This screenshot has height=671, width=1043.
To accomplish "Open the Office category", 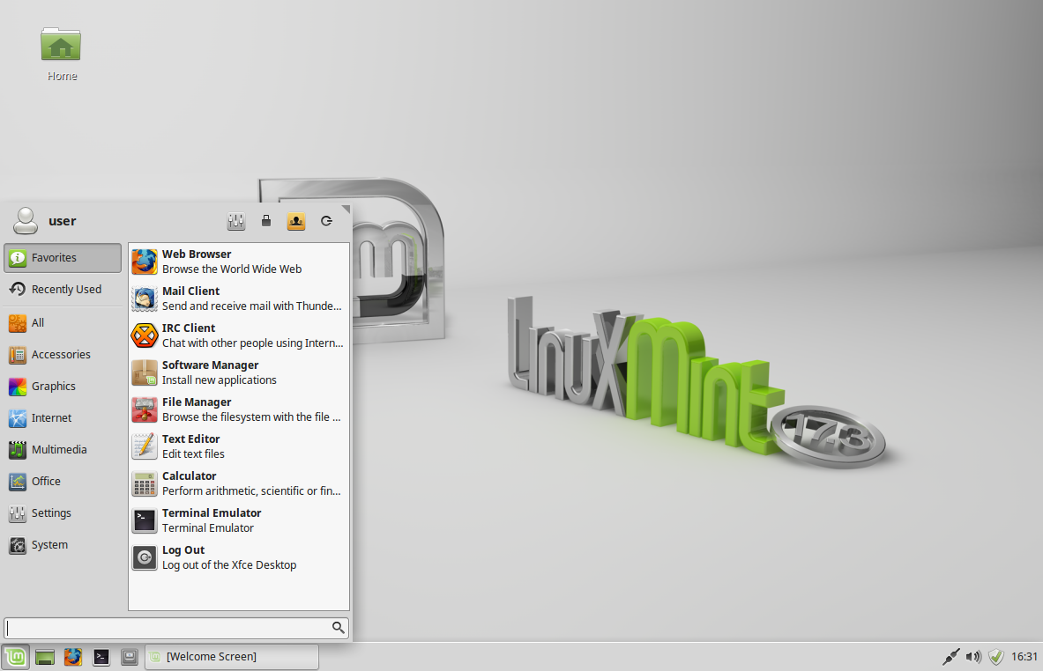I will (63, 482).
